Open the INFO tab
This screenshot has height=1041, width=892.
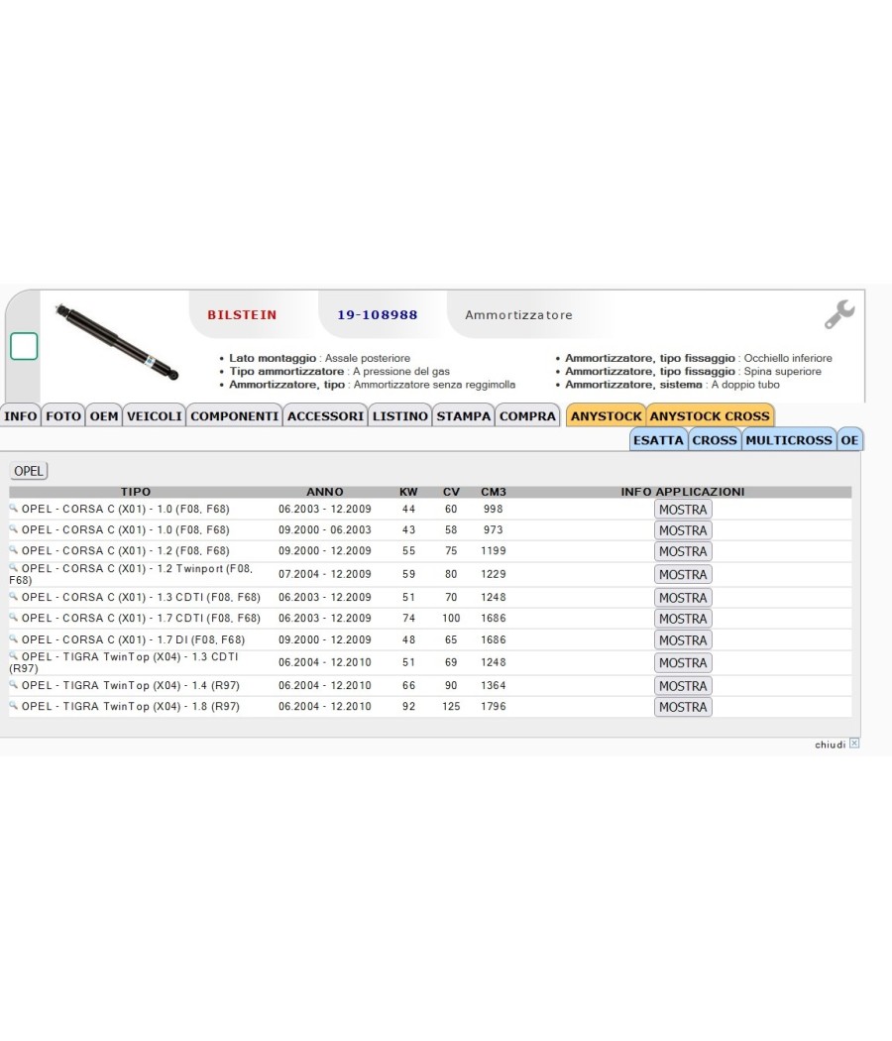point(21,415)
